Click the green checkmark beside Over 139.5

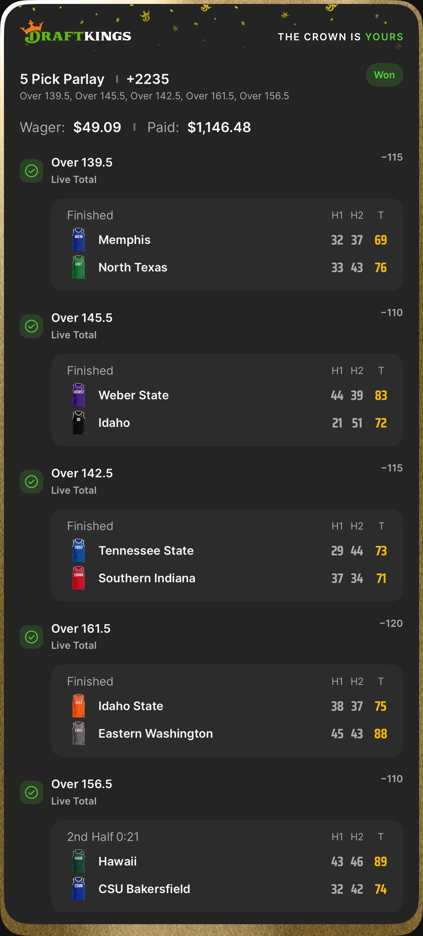coord(31,171)
